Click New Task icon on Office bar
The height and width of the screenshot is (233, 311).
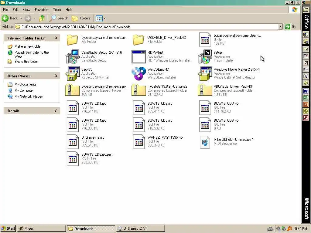(306, 63)
